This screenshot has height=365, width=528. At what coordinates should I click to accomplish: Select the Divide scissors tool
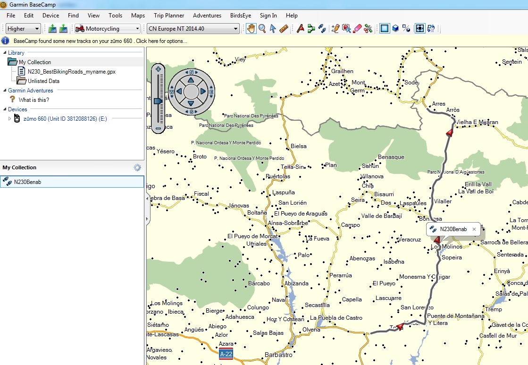(369, 29)
